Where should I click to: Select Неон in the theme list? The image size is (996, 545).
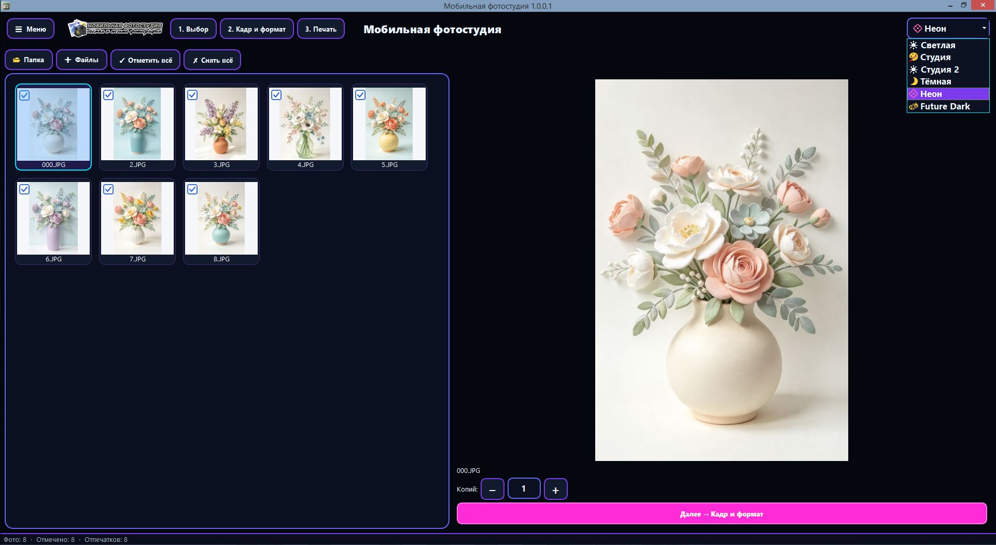[x=948, y=94]
